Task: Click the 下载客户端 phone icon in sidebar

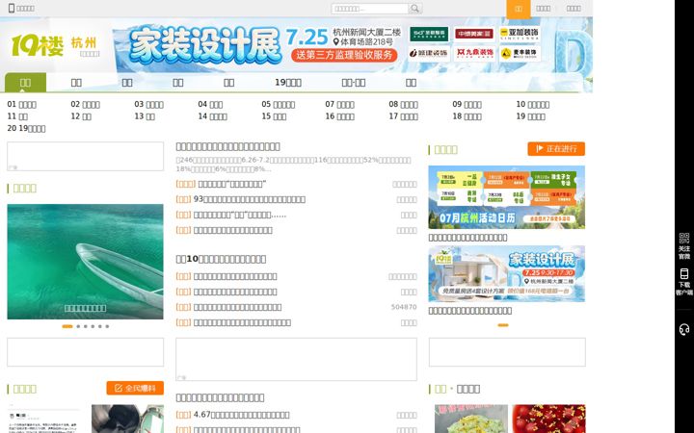Action: click(x=684, y=282)
